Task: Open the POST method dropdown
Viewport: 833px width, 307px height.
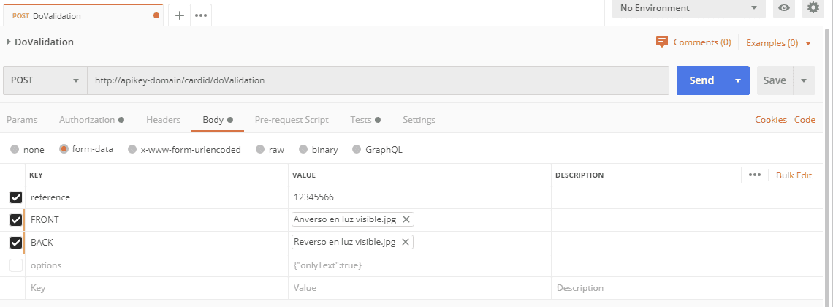Action: coord(45,80)
